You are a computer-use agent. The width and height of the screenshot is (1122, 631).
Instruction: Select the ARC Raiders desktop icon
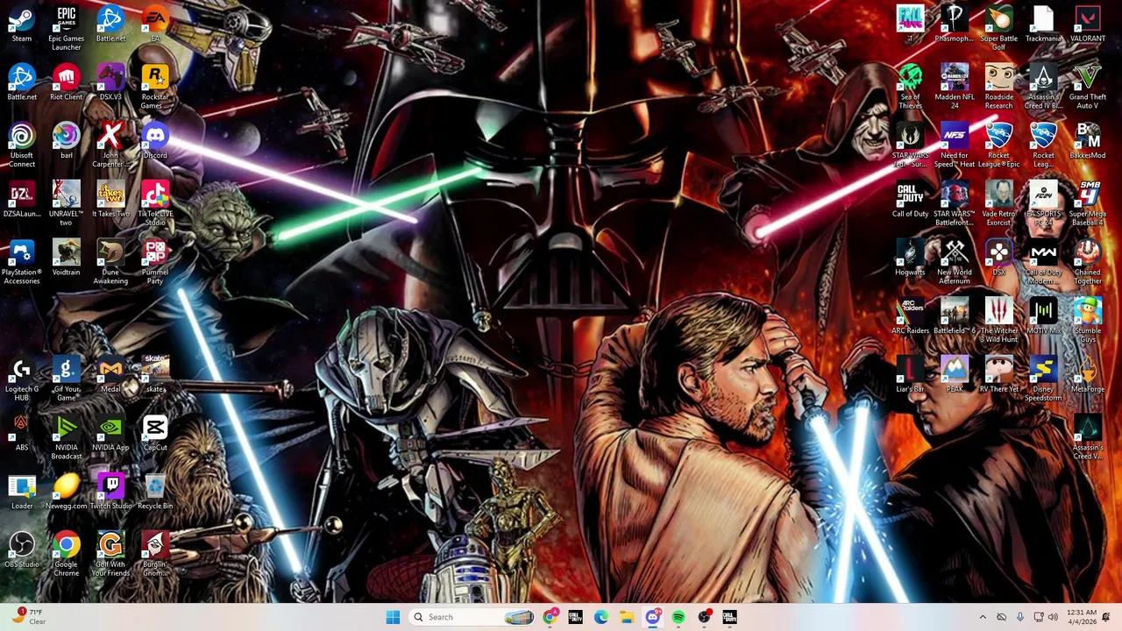(x=910, y=317)
